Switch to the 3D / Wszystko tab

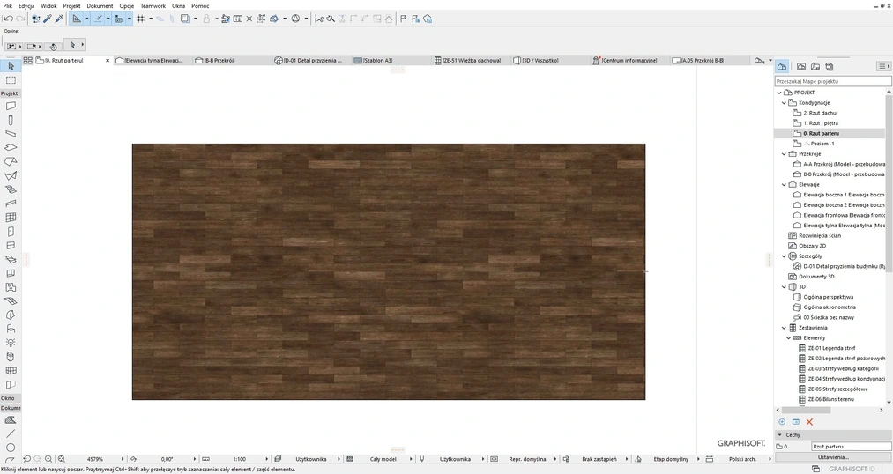[x=549, y=60]
